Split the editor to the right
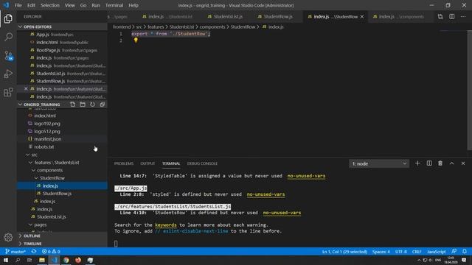 pos(452,16)
